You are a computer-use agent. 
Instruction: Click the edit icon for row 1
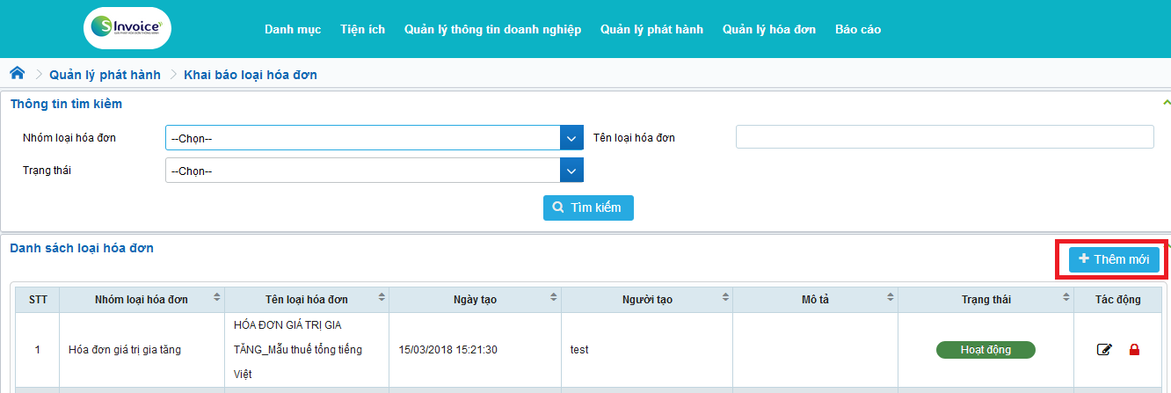pos(1104,350)
